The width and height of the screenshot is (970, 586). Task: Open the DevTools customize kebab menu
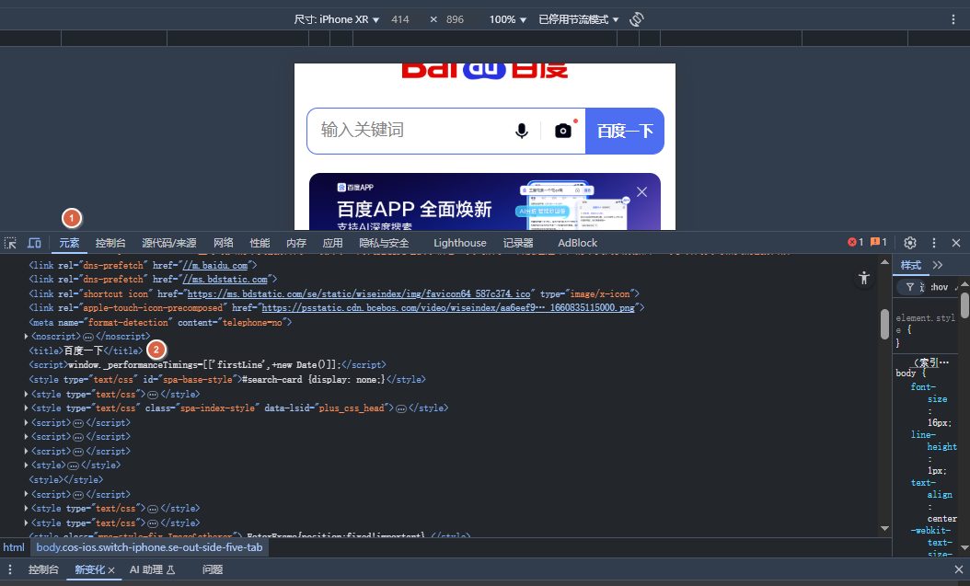(x=934, y=243)
